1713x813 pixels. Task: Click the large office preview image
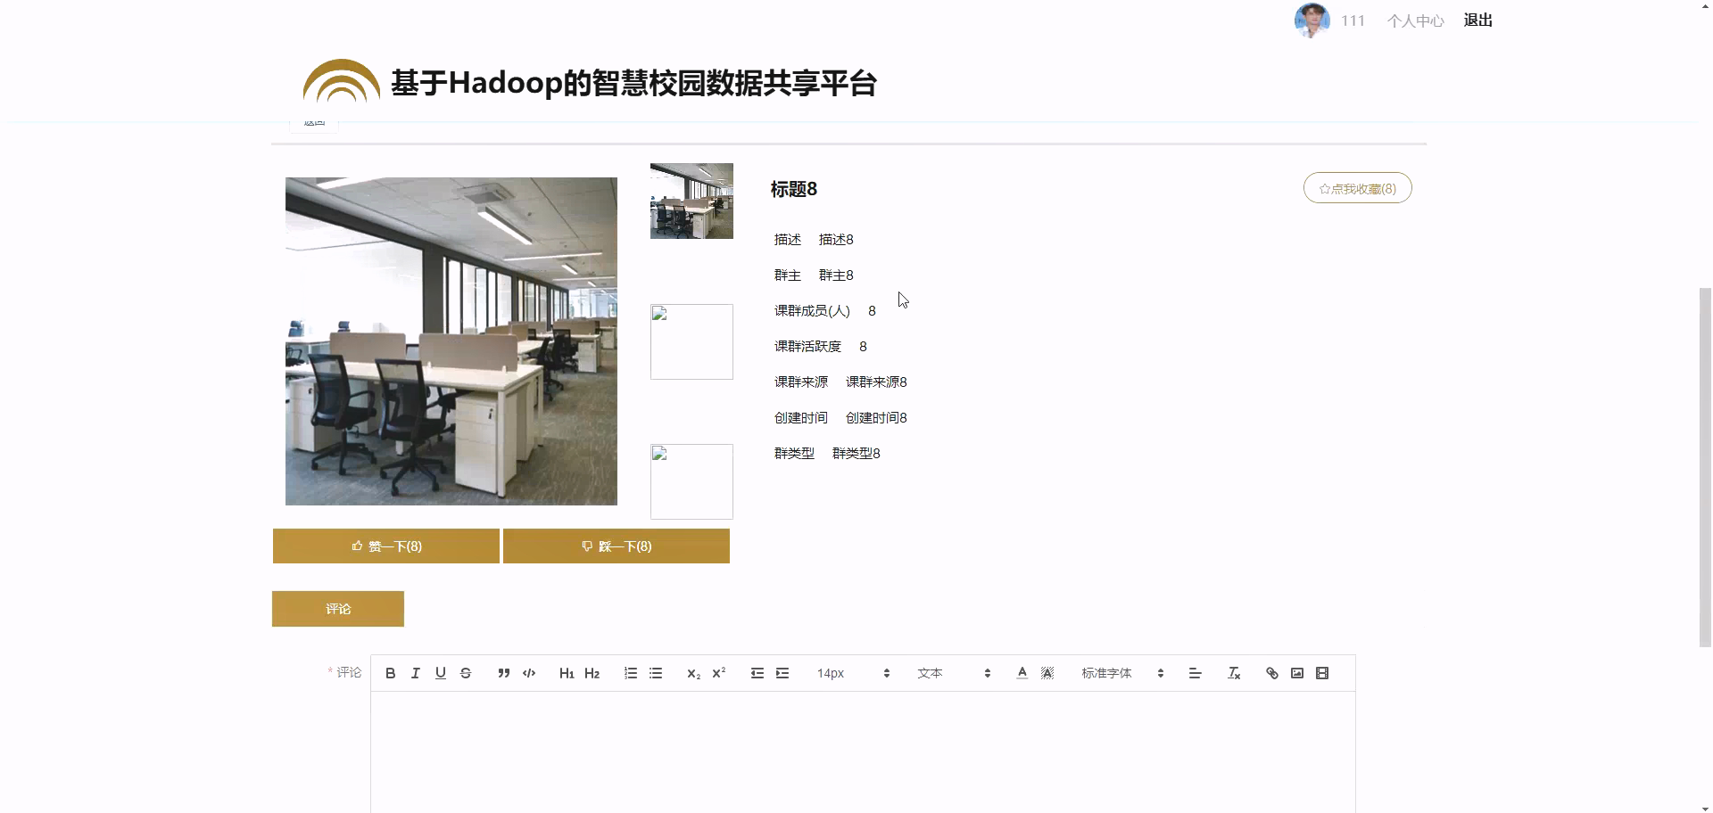[451, 341]
